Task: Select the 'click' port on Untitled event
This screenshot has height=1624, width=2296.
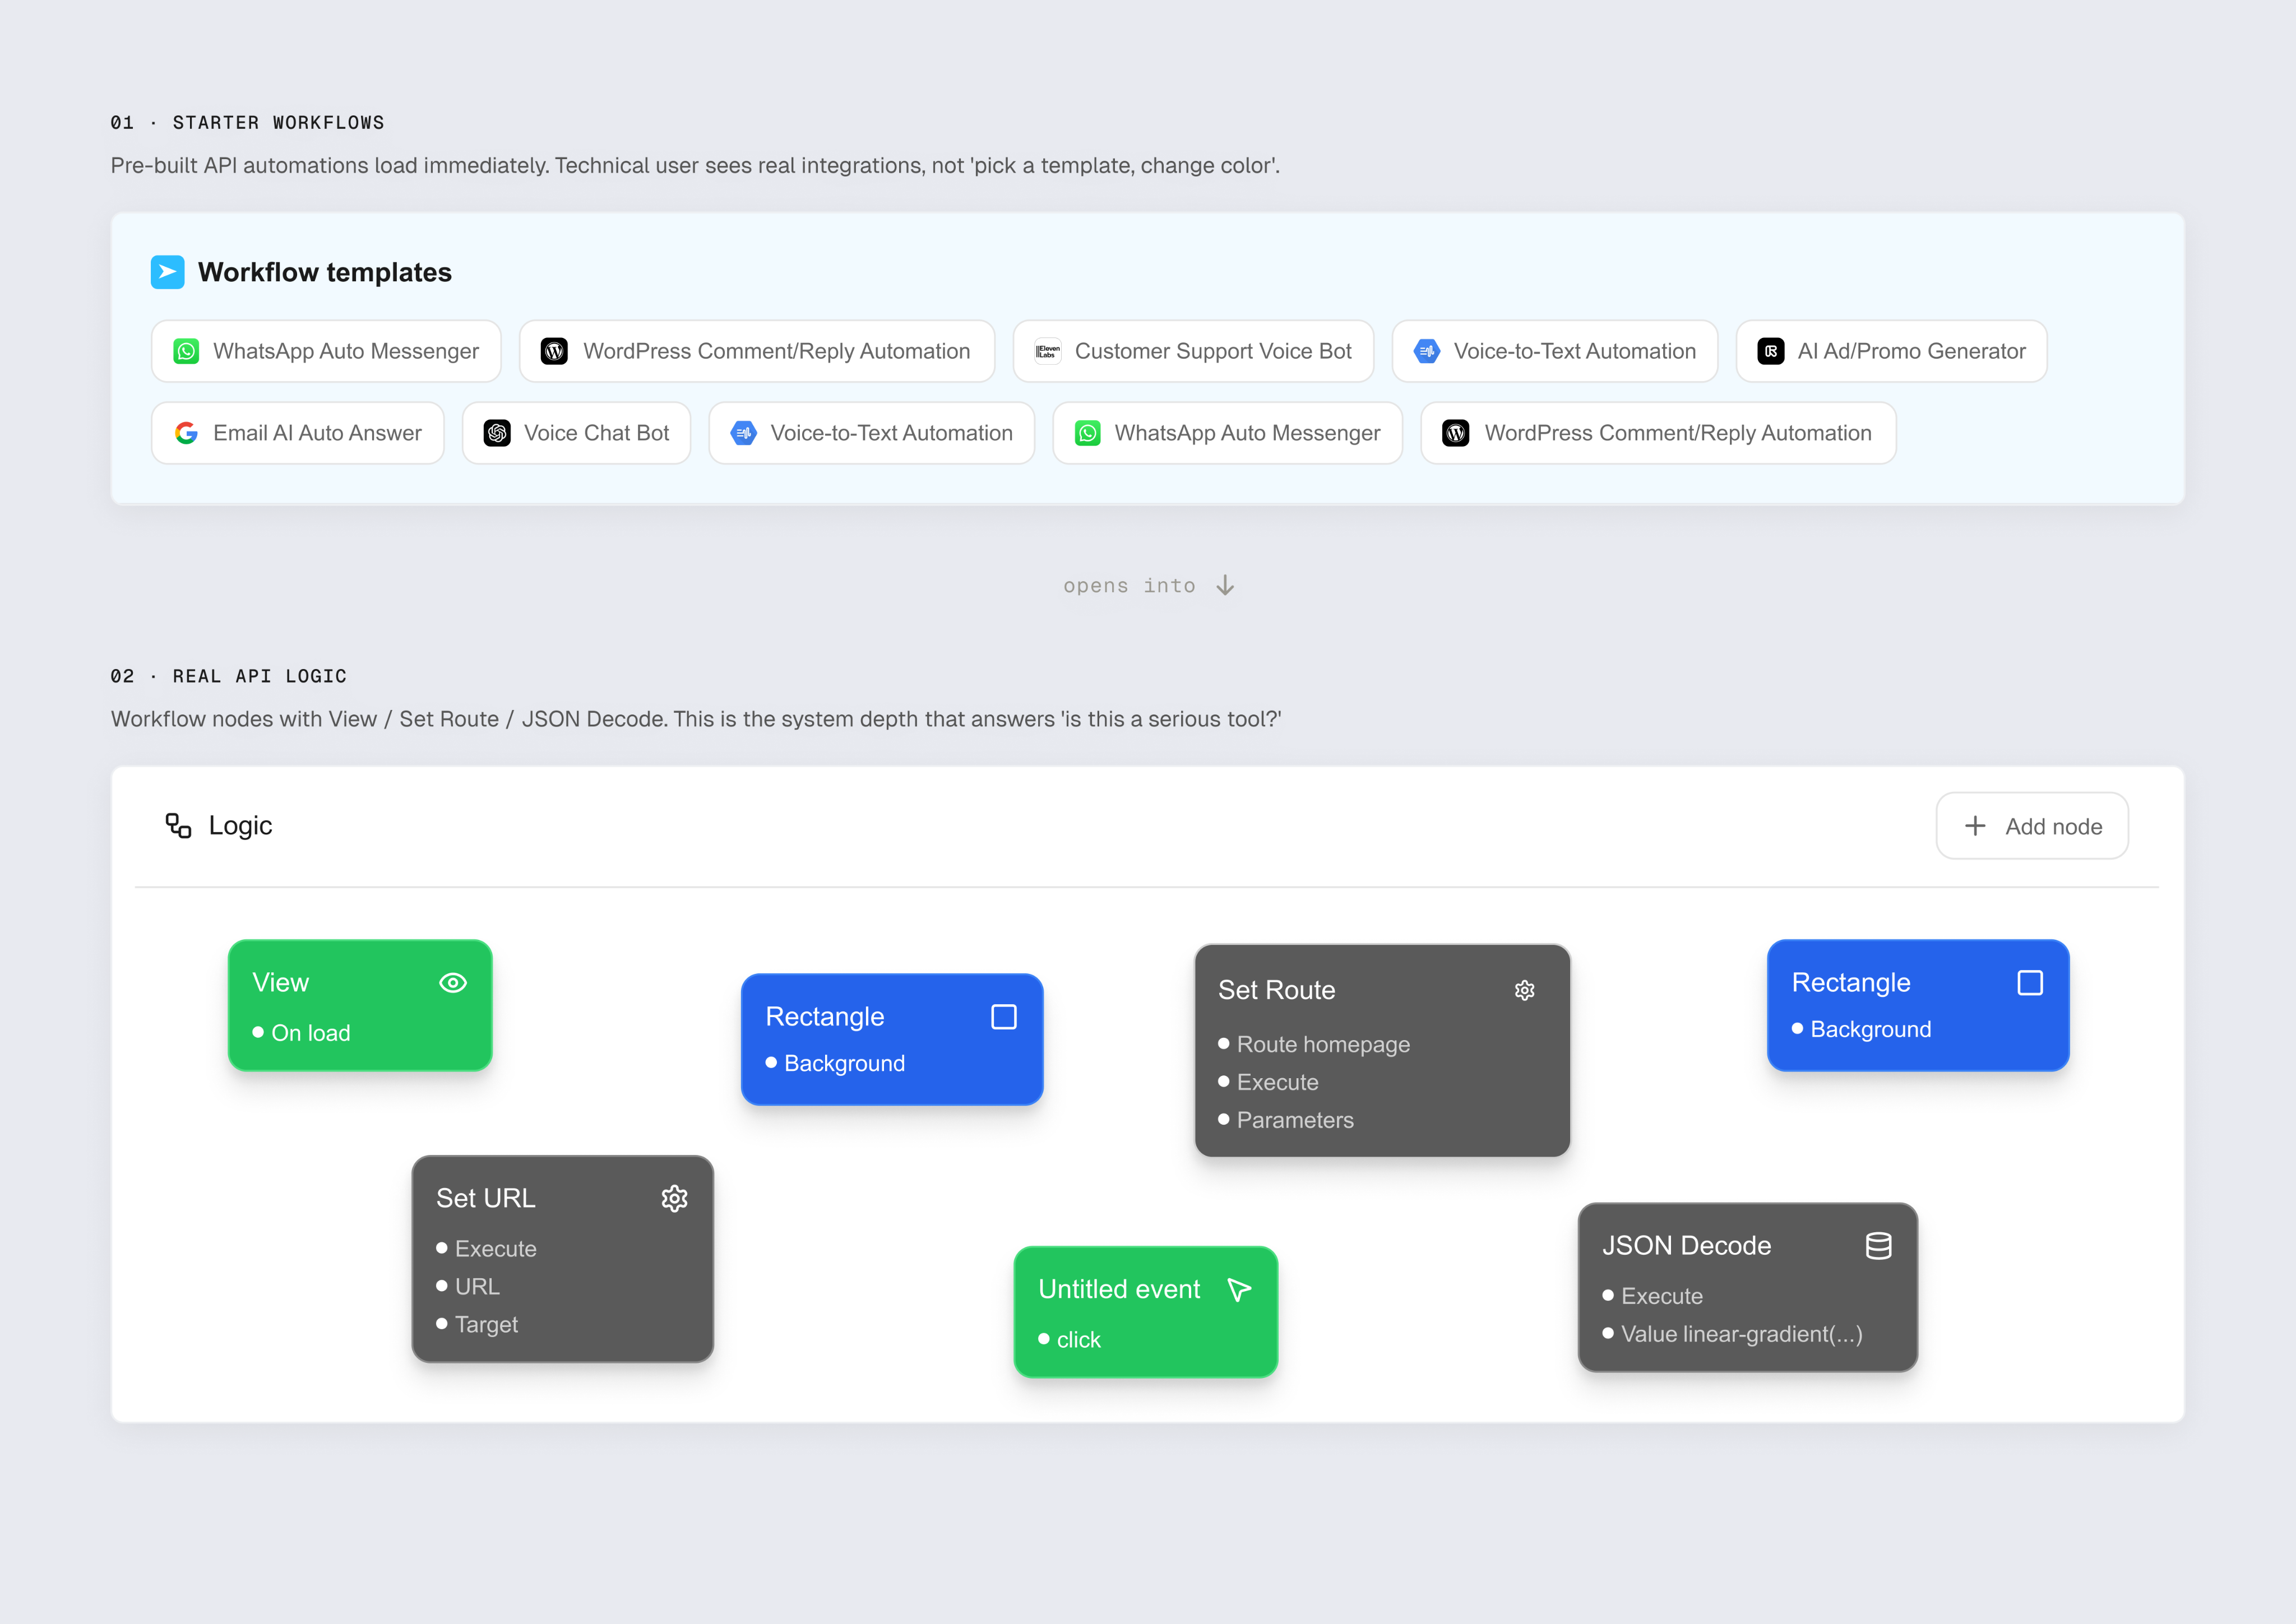Action: [x=1069, y=1340]
